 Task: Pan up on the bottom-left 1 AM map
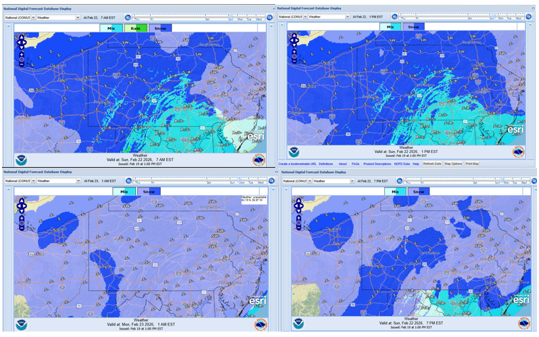tap(21, 198)
